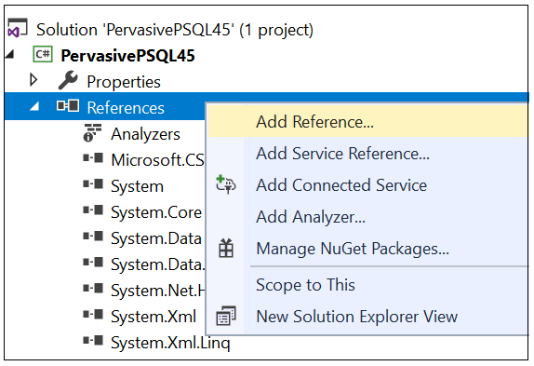Click the C# project icon
The height and width of the screenshot is (366, 534).
(x=43, y=54)
